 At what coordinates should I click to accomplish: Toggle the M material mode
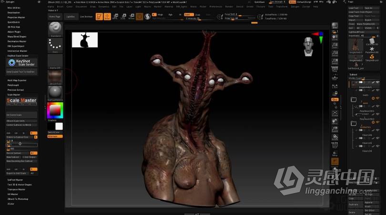pyautogui.click(x=180, y=14)
